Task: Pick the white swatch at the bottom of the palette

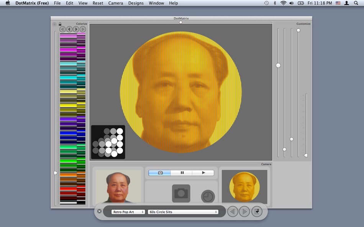Action: 68,203
